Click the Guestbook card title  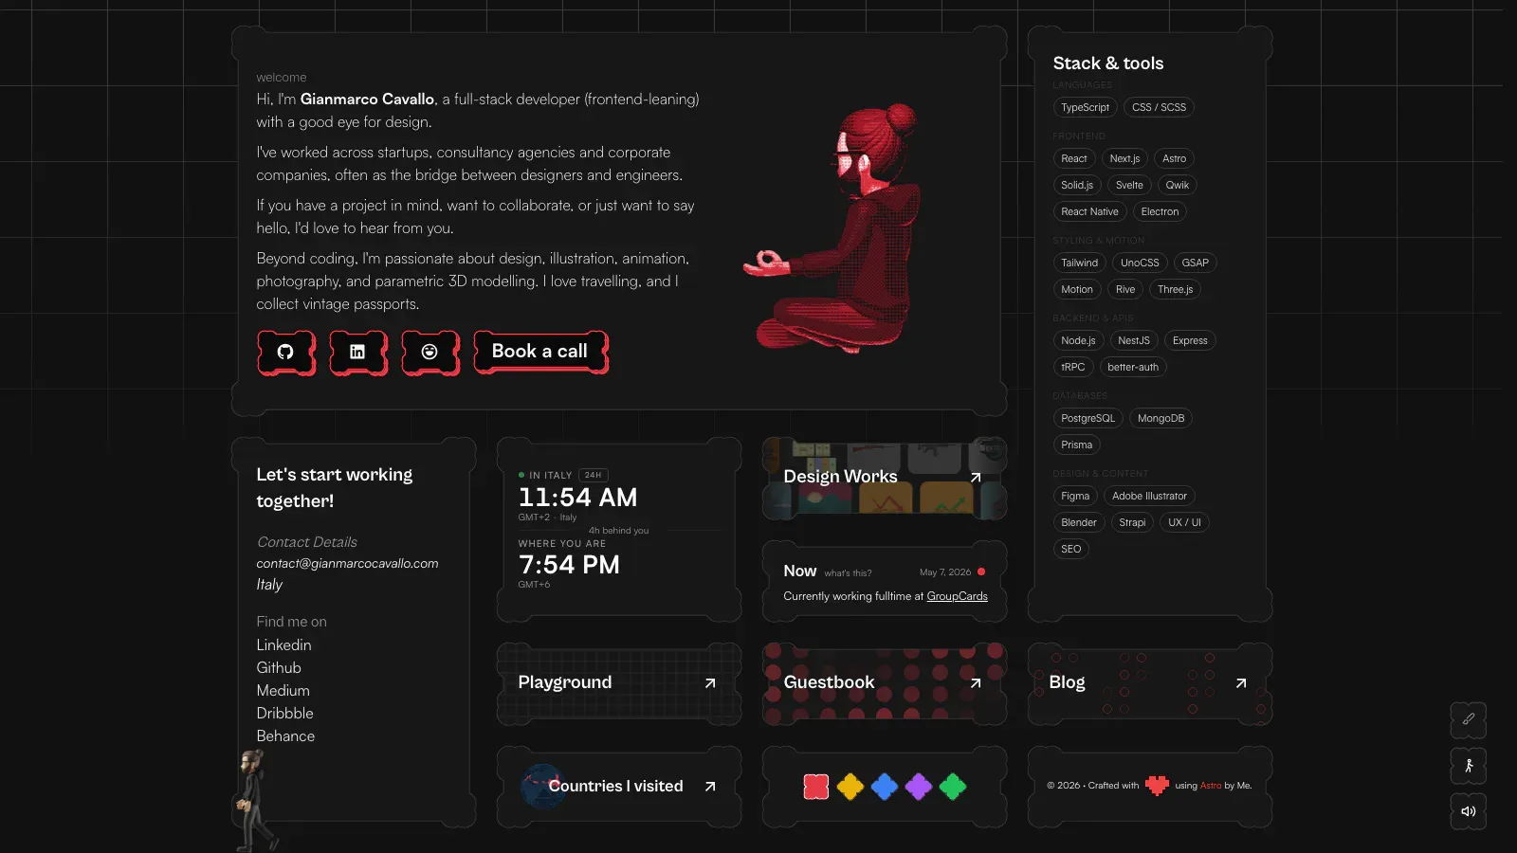tap(829, 682)
